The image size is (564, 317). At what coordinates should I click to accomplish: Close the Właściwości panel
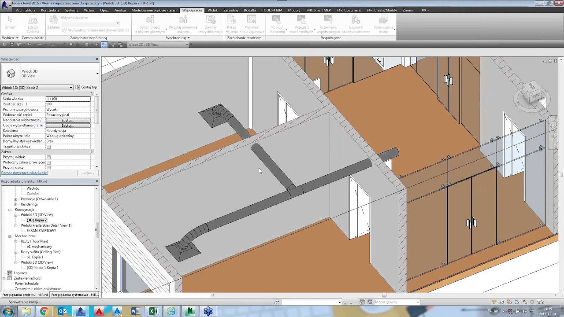(x=97, y=59)
